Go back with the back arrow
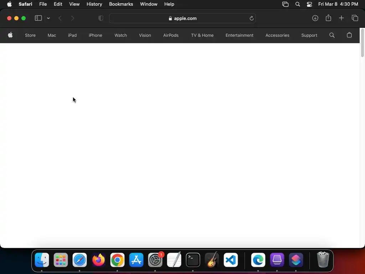The height and width of the screenshot is (274, 365). (60, 18)
